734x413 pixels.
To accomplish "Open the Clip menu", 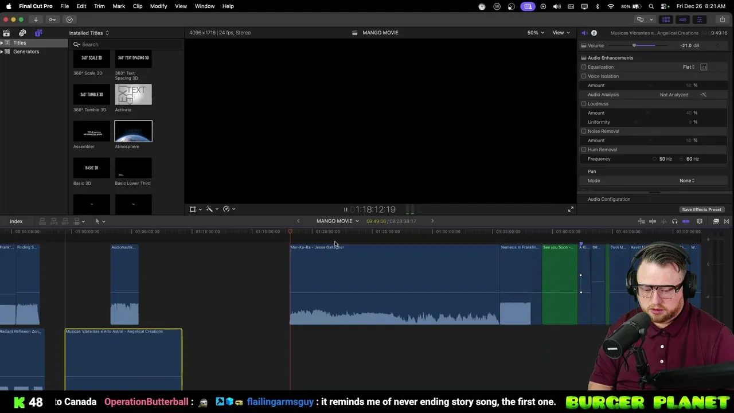I will pyautogui.click(x=138, y=6).
